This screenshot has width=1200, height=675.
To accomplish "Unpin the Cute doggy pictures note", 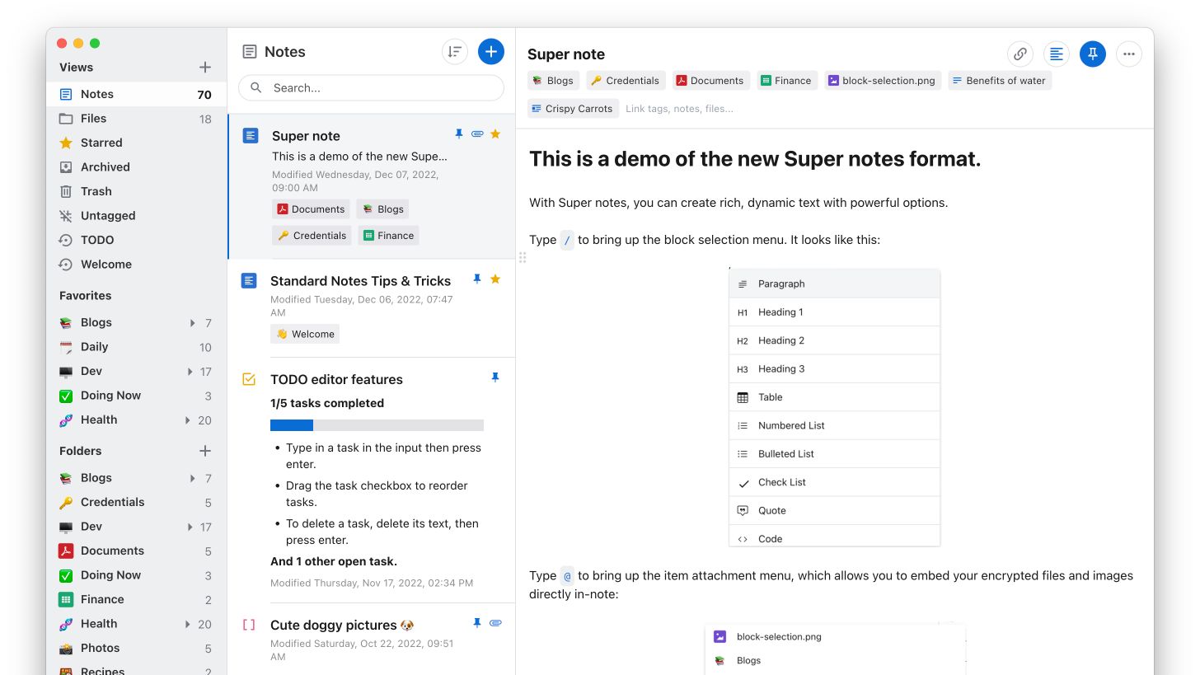I will pyautogui.click(x=476, y=623).
